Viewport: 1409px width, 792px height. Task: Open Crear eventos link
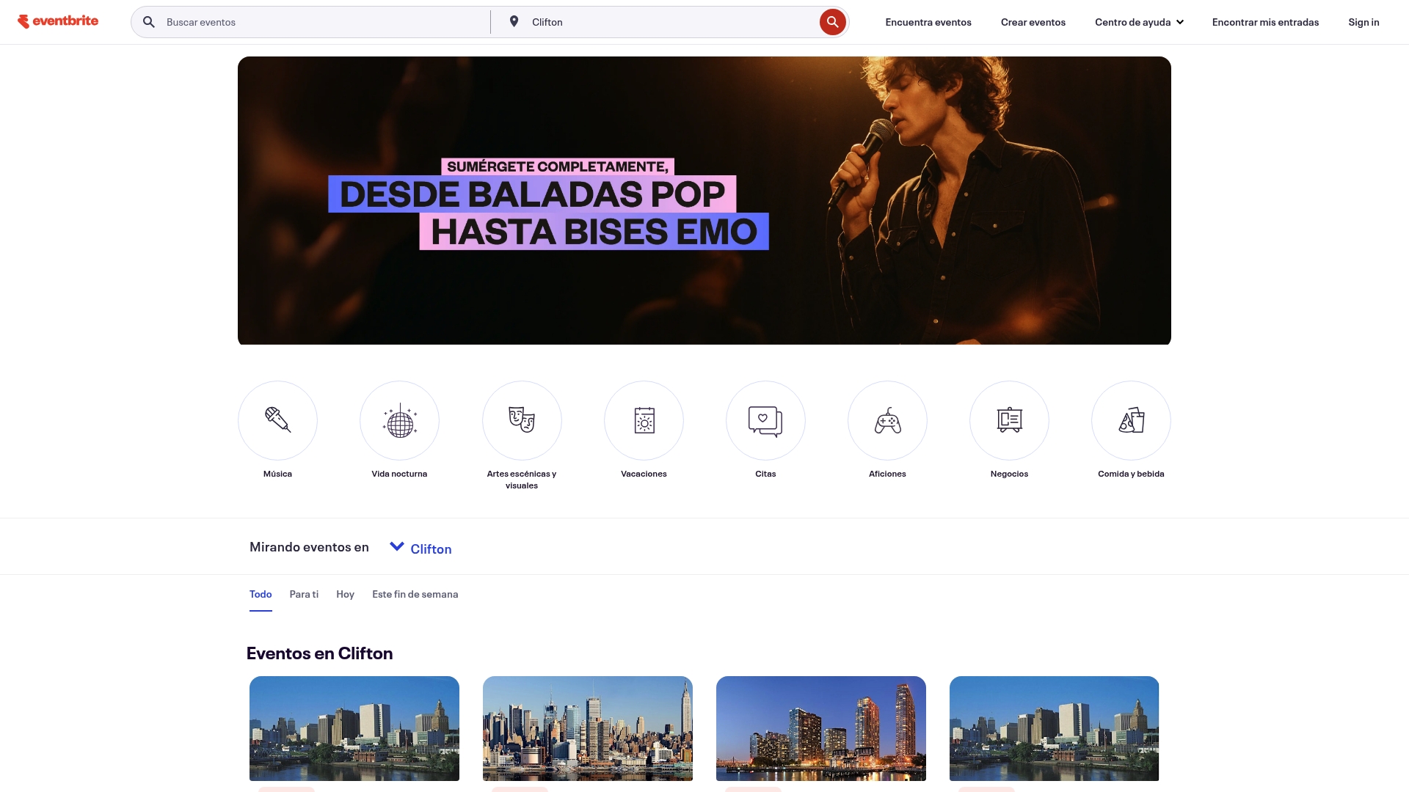pos(1033,22)
